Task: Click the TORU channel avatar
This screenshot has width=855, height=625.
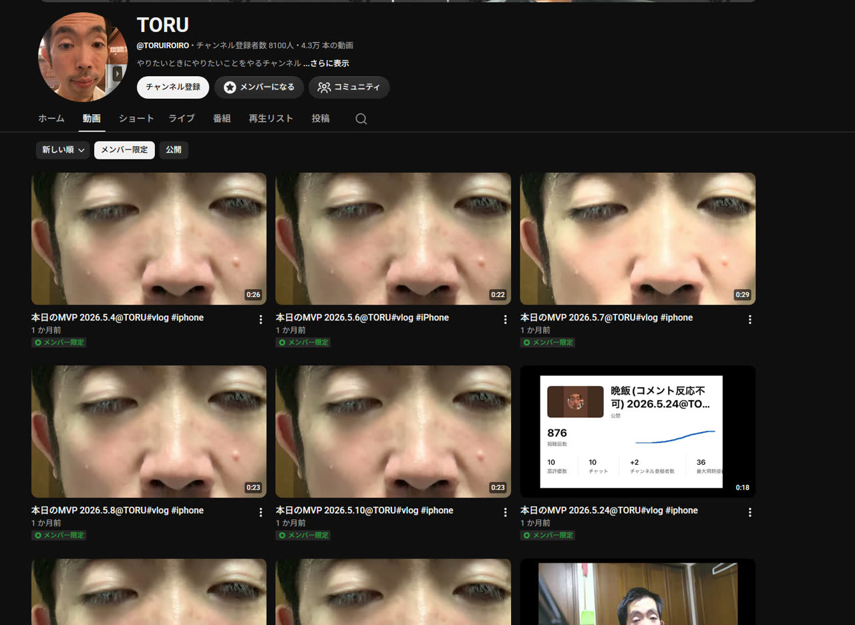Action: (83, 57)
